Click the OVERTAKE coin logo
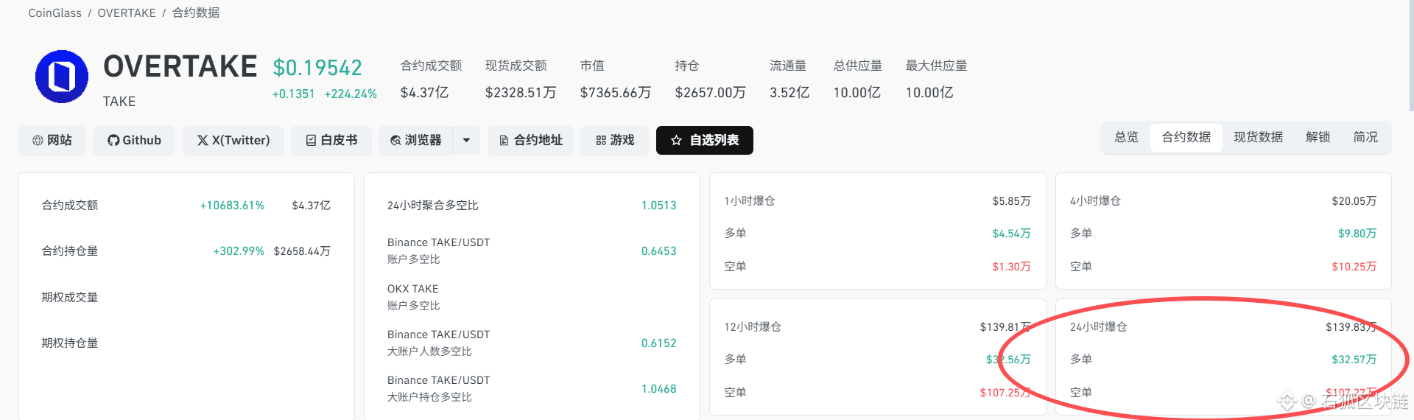 click(62, 77)
